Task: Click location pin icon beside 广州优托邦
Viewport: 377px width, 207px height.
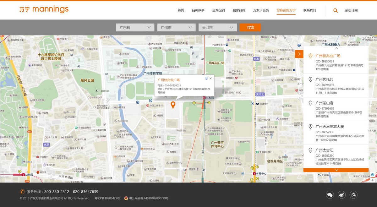Action: tap(310, 79)
